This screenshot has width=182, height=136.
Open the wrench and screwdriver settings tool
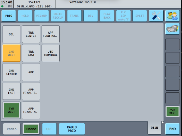click(156, 16)
